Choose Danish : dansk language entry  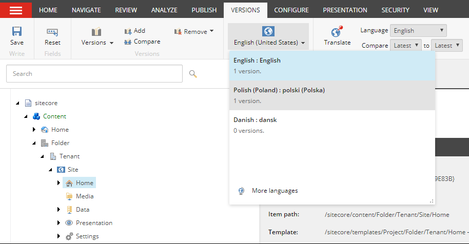pyautogui.click(x=332, y=125)
